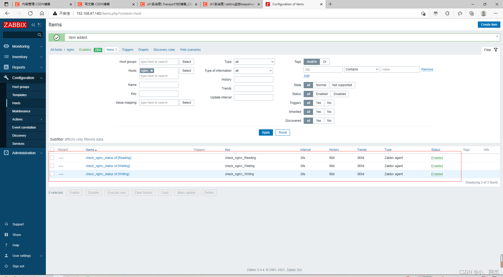Screen dimensions: 503x277
Task: Expand the Inventory menu
Action: click(41, 57)
